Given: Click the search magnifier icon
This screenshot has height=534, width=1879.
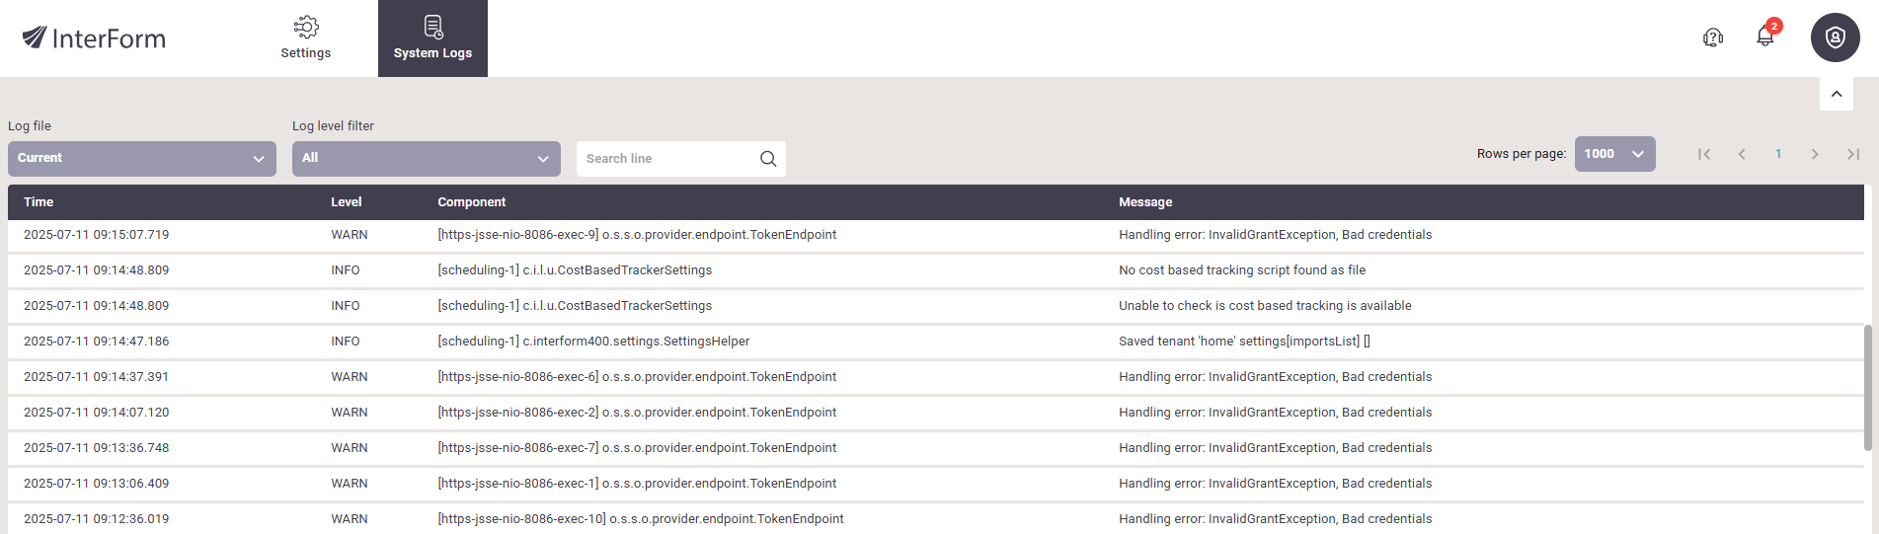Looking at the screenshot, I should pos(768,159).
